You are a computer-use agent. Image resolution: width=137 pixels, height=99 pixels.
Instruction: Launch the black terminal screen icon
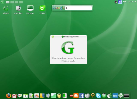[126, 96]
